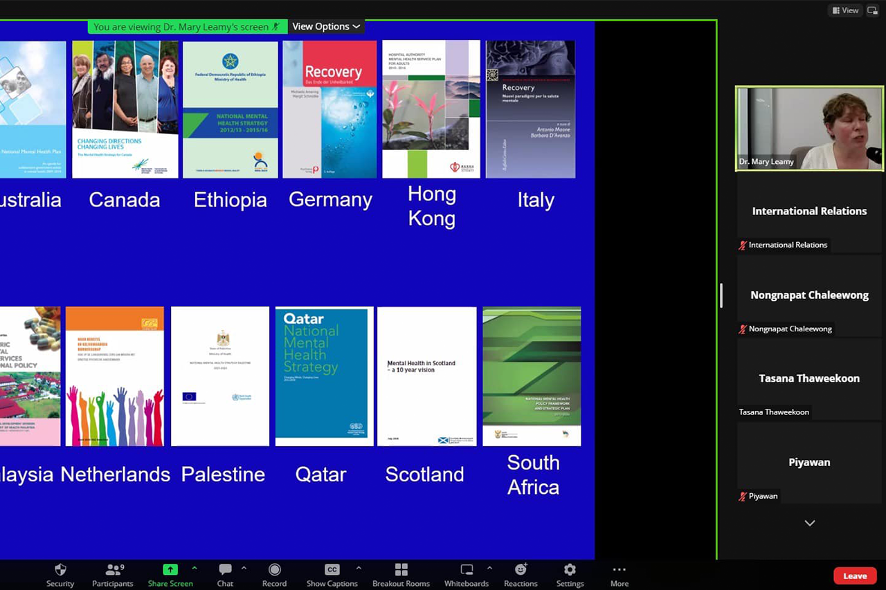This screenshot has height=590, width=886.
Task: Open the Whiteboards icon
Action: 467,569
